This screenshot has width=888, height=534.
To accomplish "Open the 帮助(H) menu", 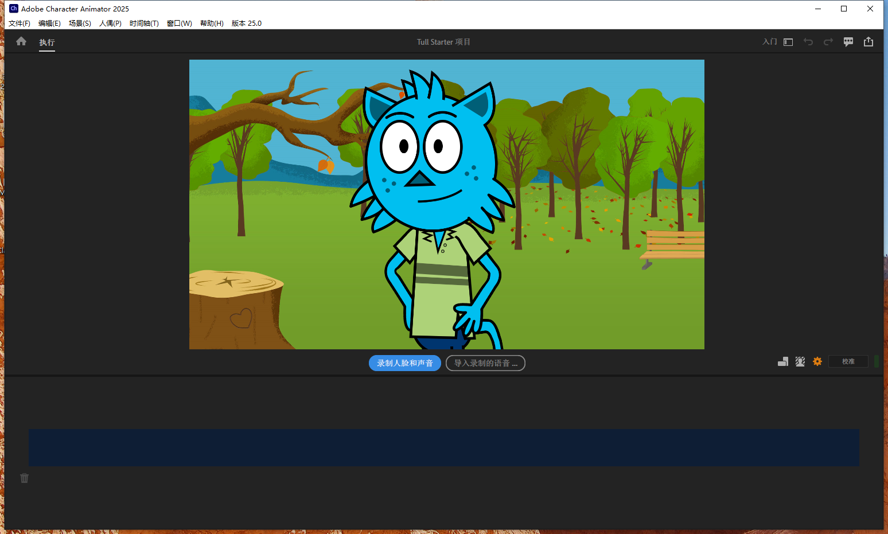I will (212, 23).
